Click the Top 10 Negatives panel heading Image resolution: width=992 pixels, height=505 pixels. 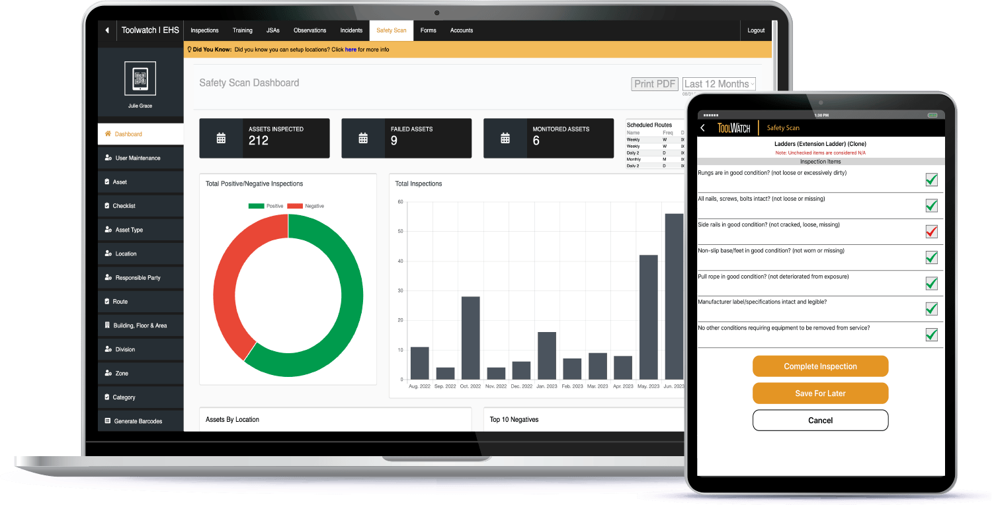[514, 420]
